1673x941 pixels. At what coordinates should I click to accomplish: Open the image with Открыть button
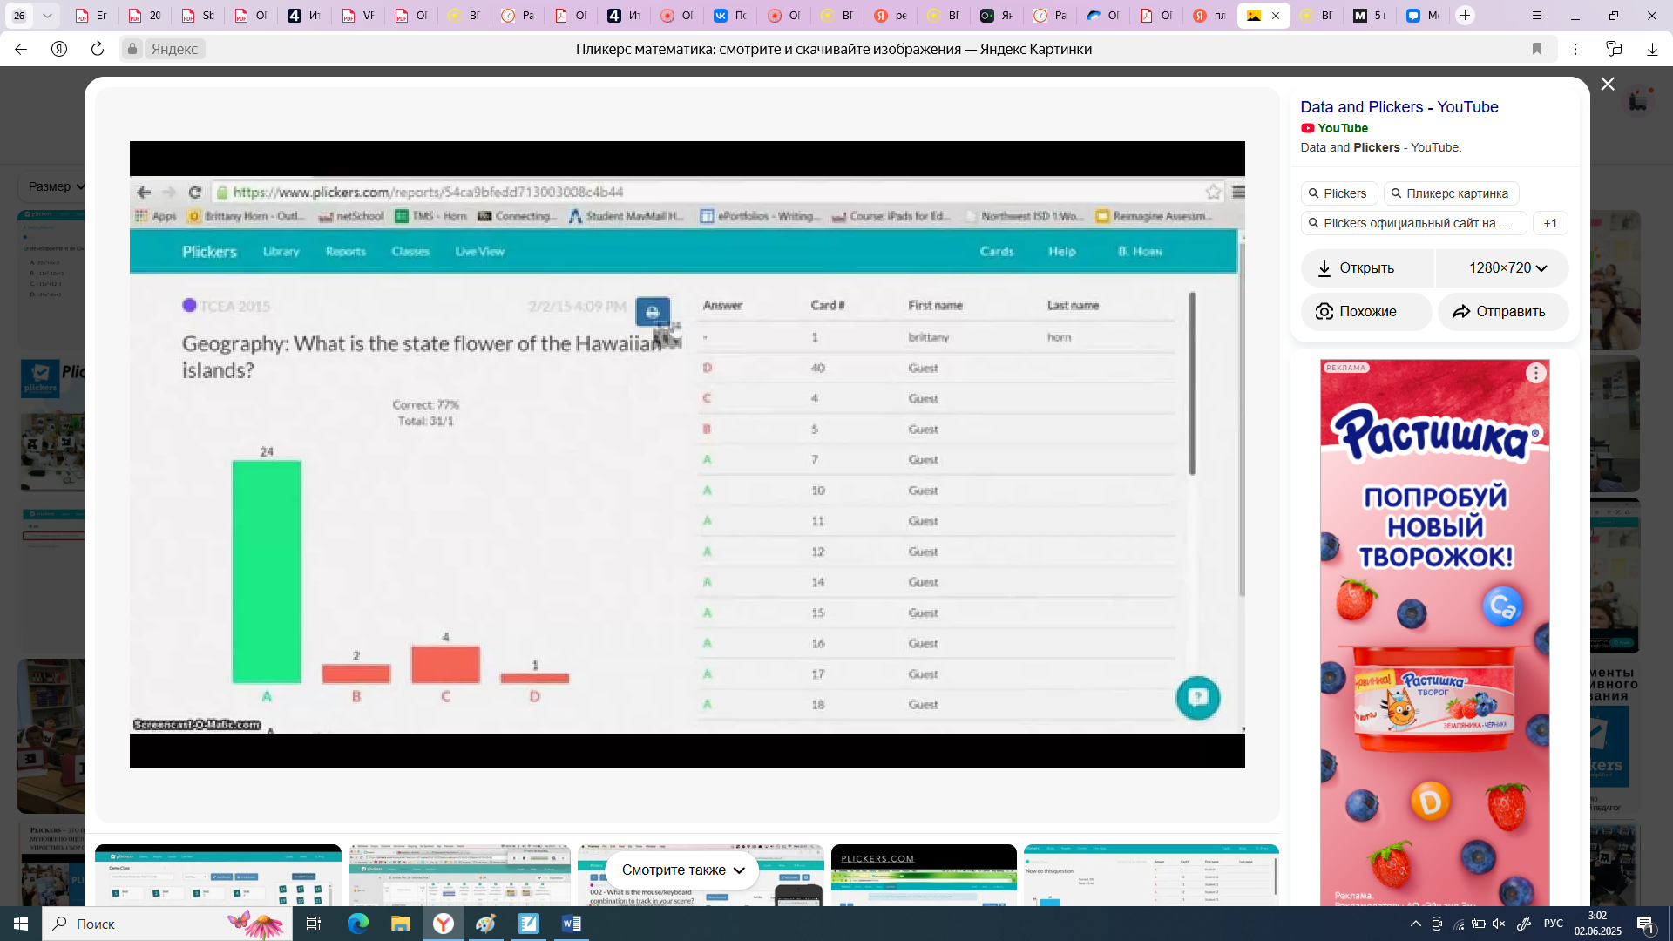tap(1366, 267)
